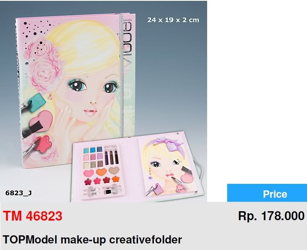Click the pink roses in hair
Image resolution: width=307 pixels, height=250 pixels.
[44, 65]
